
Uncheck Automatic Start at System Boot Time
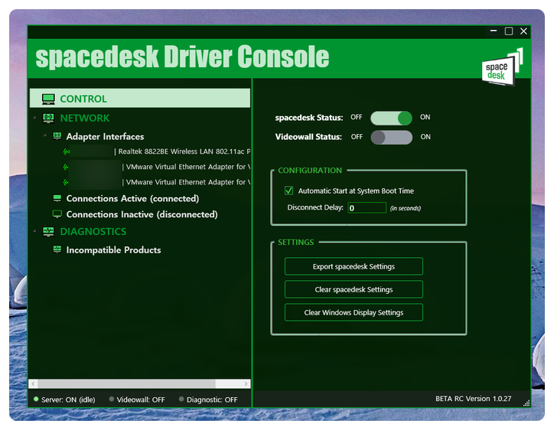(288, 191)
